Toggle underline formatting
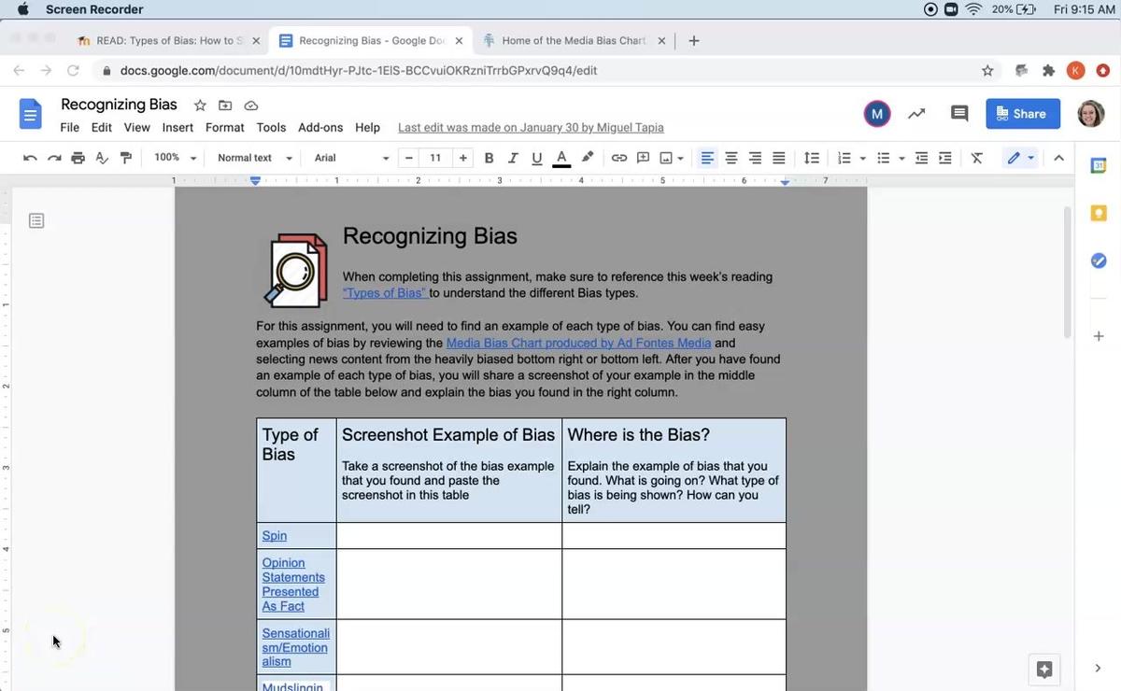Viewport: 1121px width, 691px height. (x=536, y=158)
